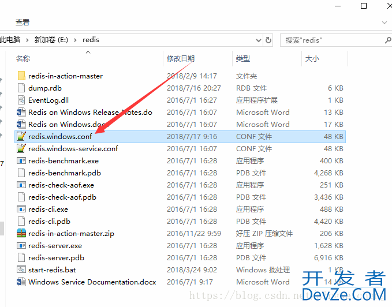The height and width of the screenshot is (307, 392).
Task: Select the start-redis.bat file name
Action: tap(52, 270)
